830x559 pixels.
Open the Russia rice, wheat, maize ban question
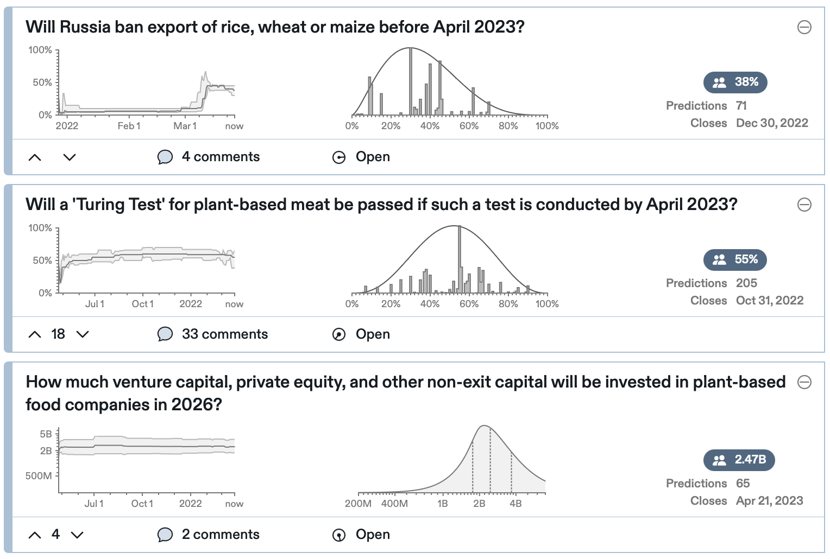pyautogui.click(x=275, y=27)
